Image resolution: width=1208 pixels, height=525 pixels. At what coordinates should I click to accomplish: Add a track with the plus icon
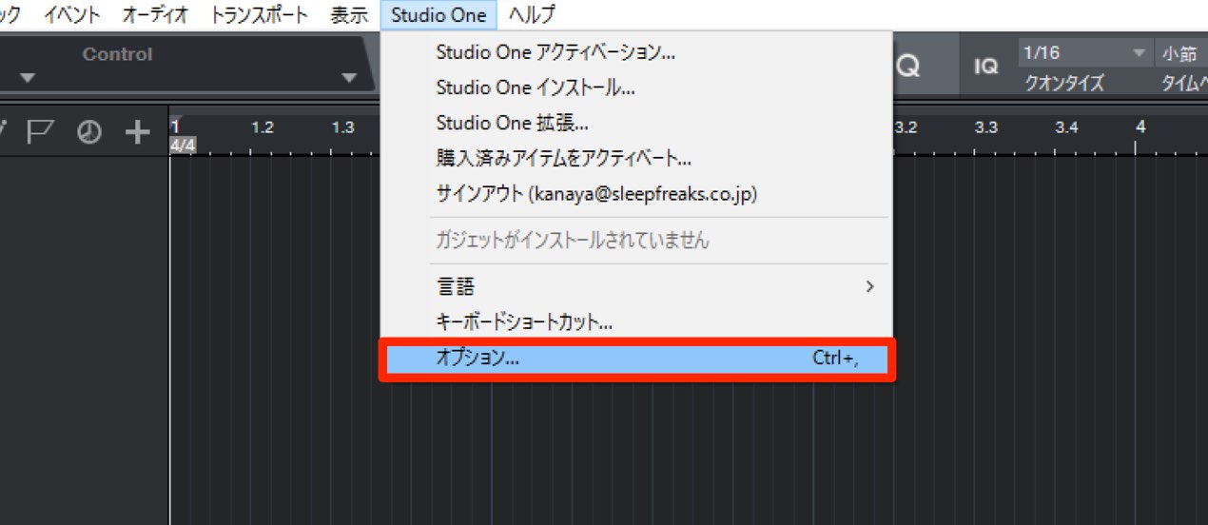138,132
